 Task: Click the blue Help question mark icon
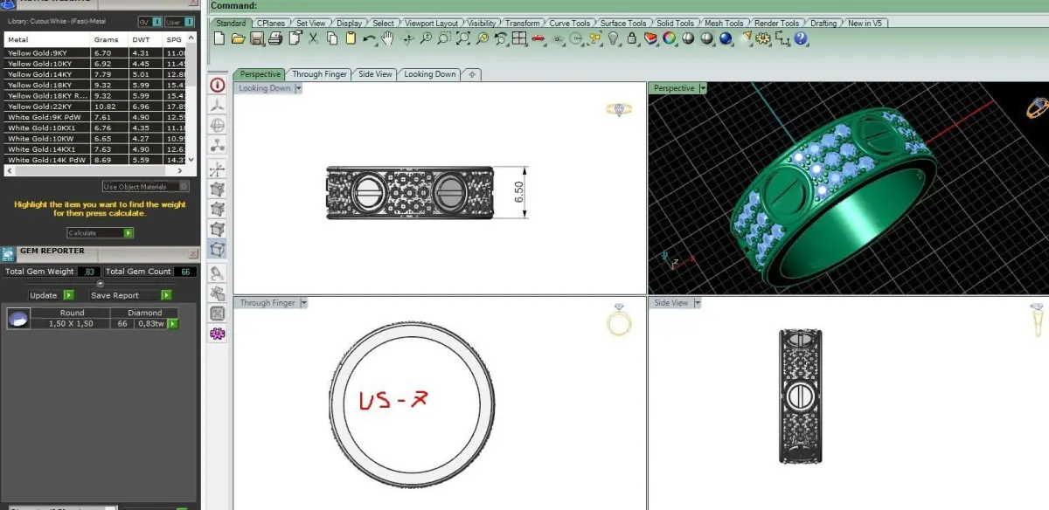[802, 38]
